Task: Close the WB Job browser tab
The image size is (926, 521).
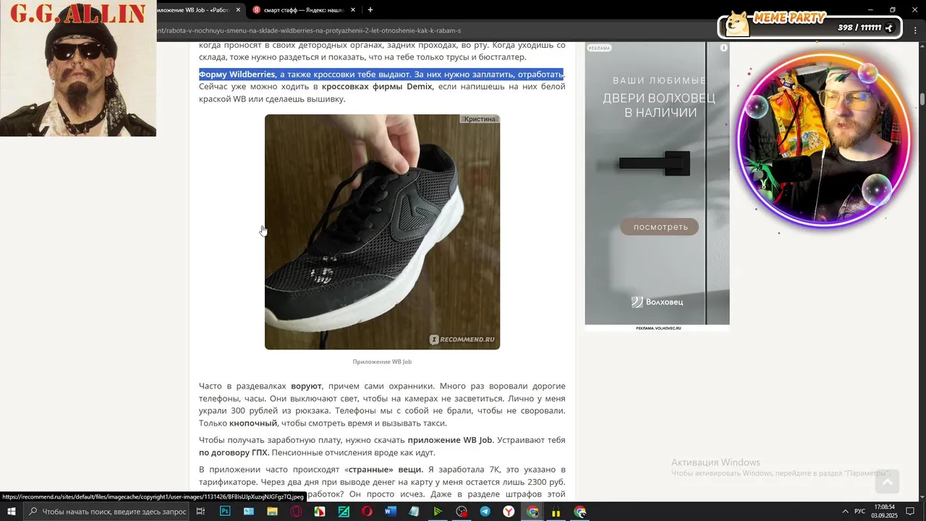Action: [x=238, y=10]
